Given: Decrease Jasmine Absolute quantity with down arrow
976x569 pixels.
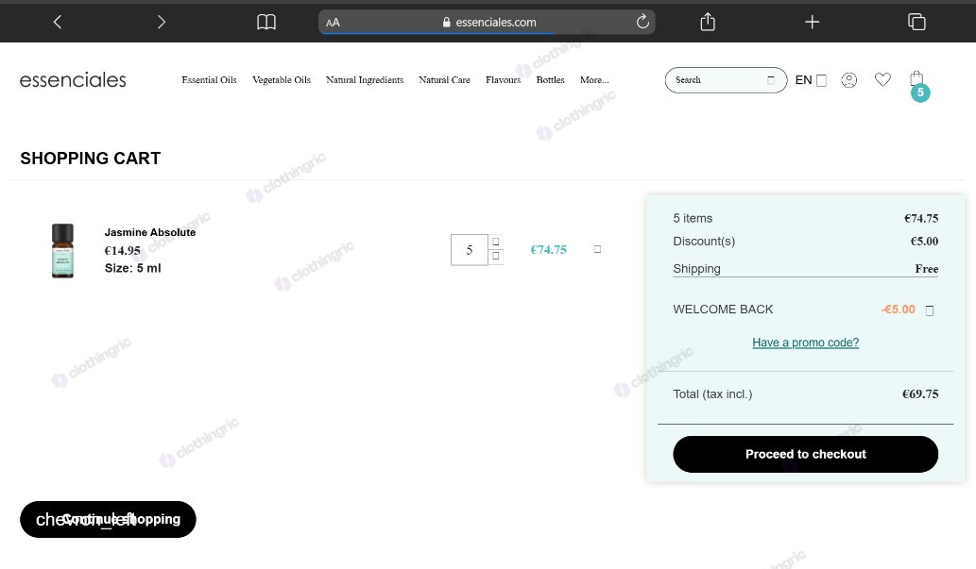Looking at the screenshot, I should point(496,257).
